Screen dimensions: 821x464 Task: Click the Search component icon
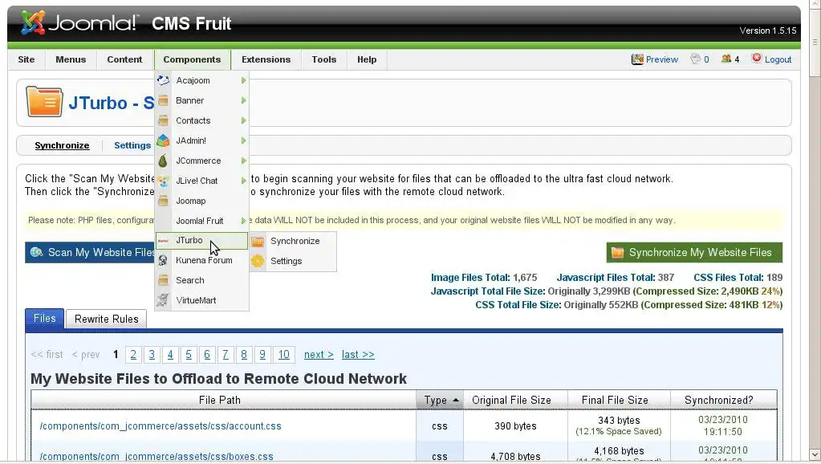[x=164, y=280]
